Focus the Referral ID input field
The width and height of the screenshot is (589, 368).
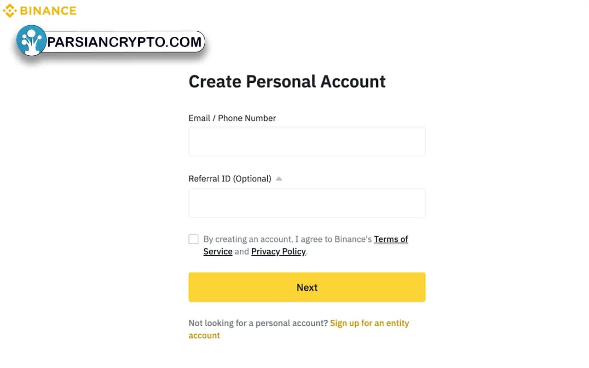coord(307,203)
